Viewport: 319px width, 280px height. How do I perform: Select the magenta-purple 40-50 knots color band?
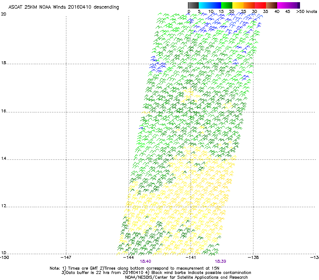point(288,5)
